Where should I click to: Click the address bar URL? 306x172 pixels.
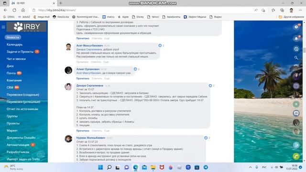(x=57, y=10)
